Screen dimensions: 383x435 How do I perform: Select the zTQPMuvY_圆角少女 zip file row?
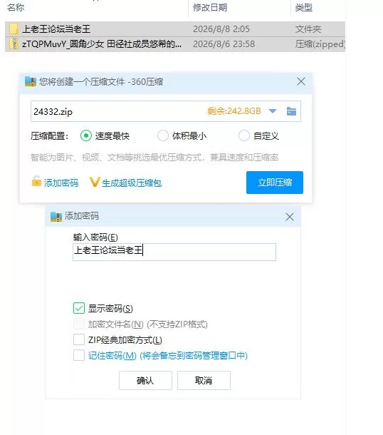pyautogui.click(x=175, y=44)
